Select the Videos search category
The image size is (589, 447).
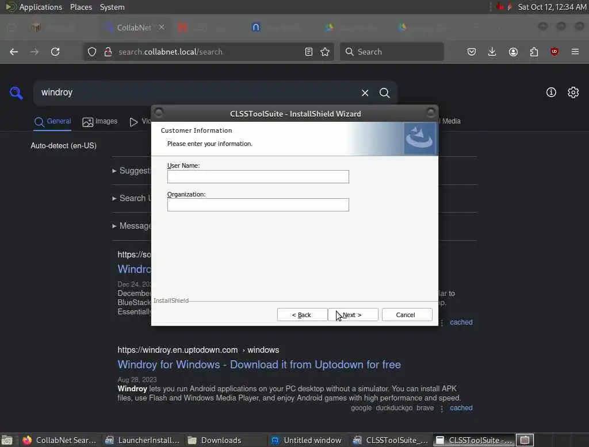[x=140, y=121]
